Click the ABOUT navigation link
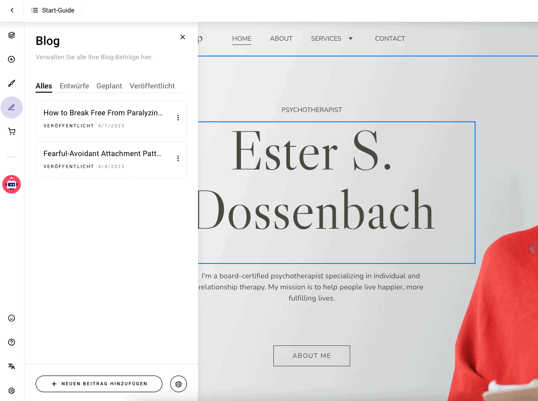This screenshot has width=538, height=401. [x=281, y=38]
